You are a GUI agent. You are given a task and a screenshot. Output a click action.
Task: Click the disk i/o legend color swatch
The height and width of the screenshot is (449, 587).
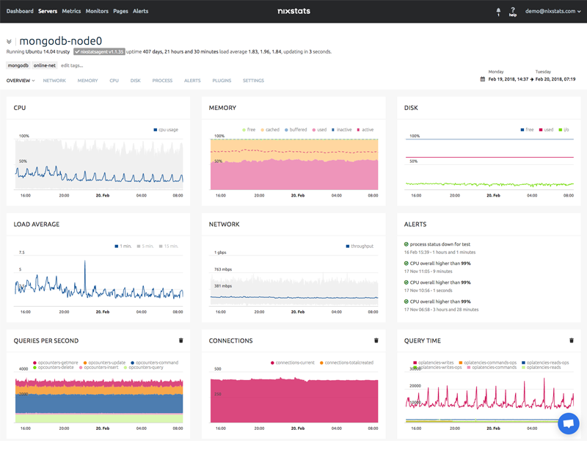tap(560, 129)
